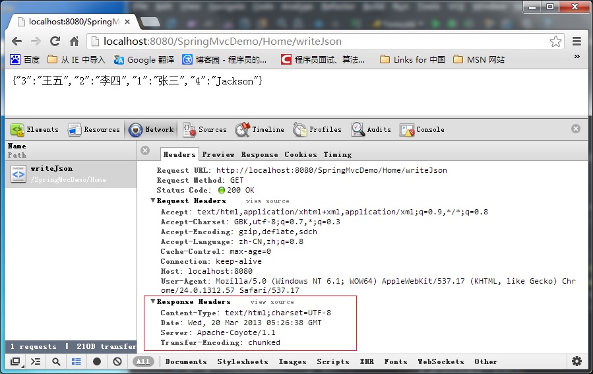Click the Transfer-Encoding: chunked line
Image resolution: width=593 pixels, height=374 pixels.
coord(220,342)
